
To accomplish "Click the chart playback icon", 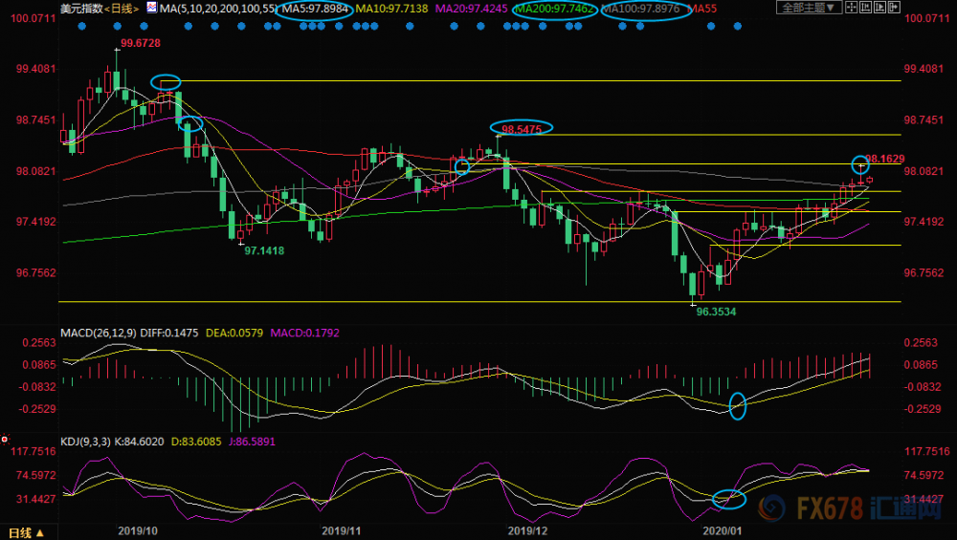I will click(880, 8).
